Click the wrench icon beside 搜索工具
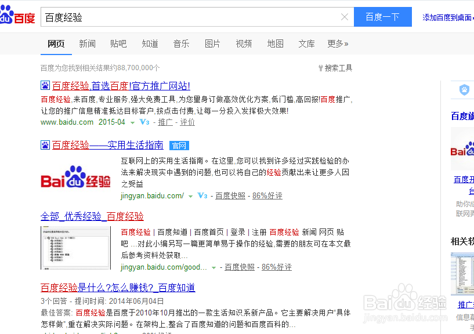This screenshot has height=334, width=474. coord(320,68)
